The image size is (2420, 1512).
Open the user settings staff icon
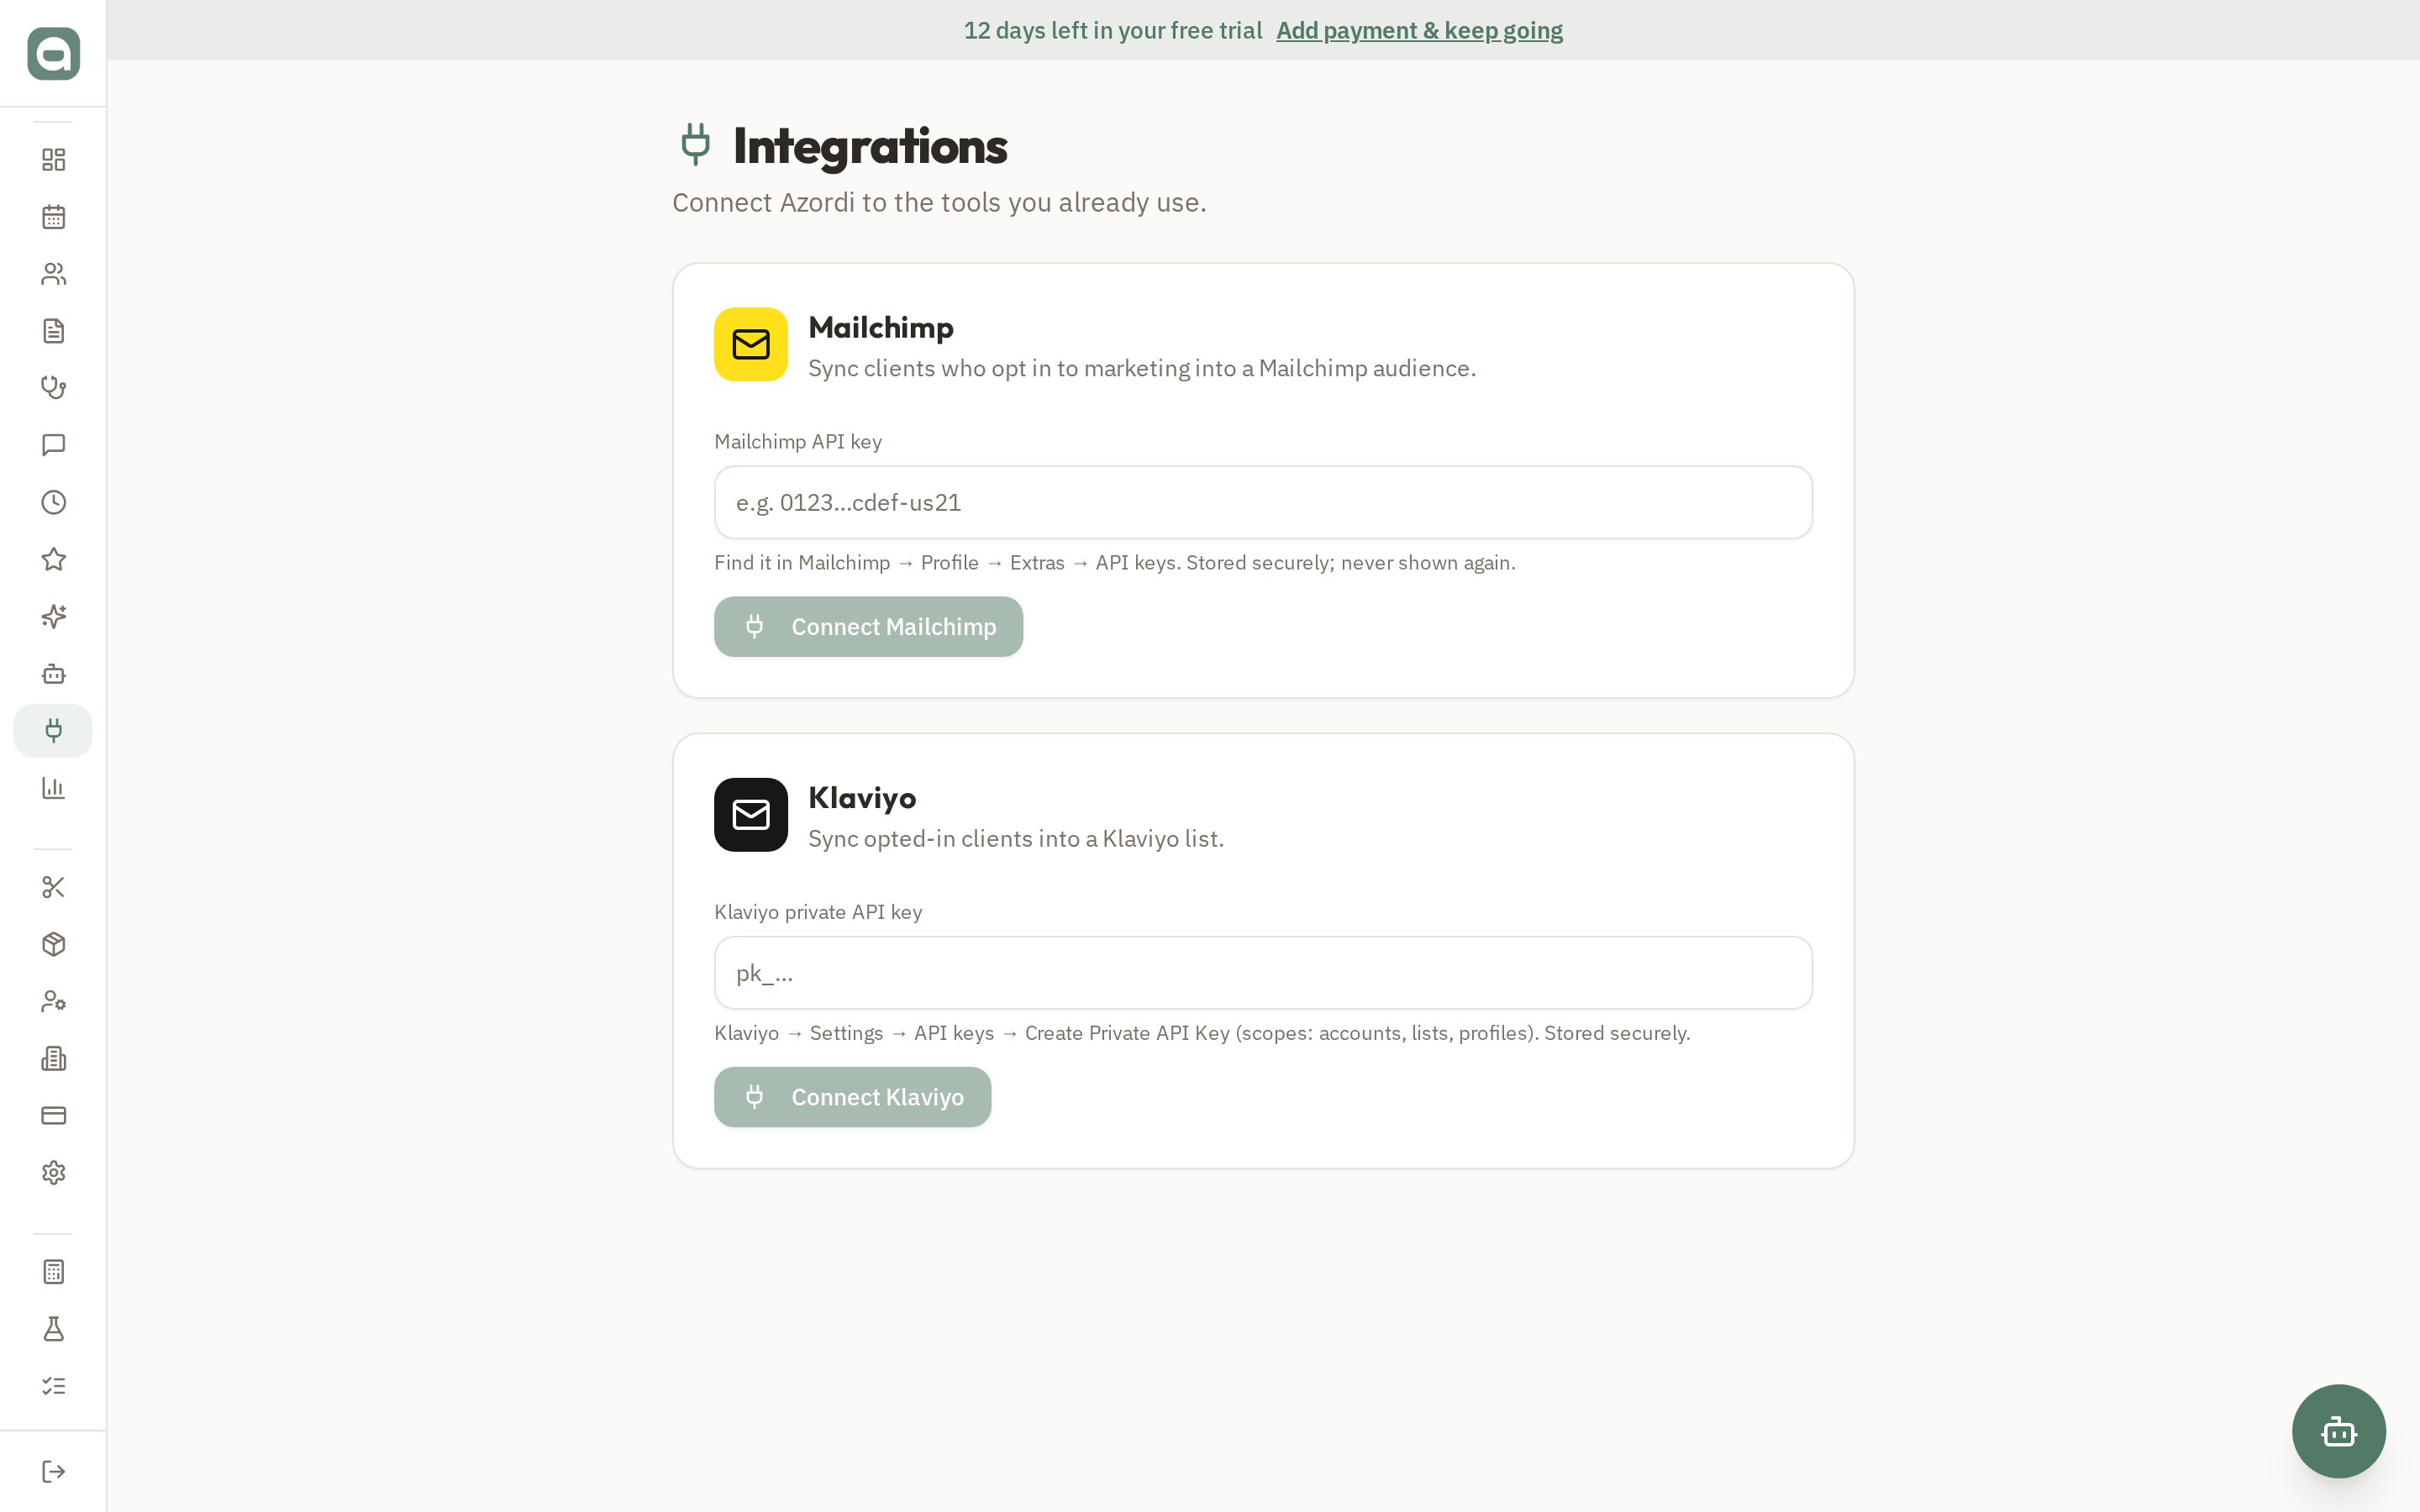(53, 1001)
